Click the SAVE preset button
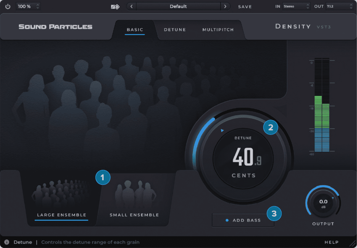 (245, 7)
